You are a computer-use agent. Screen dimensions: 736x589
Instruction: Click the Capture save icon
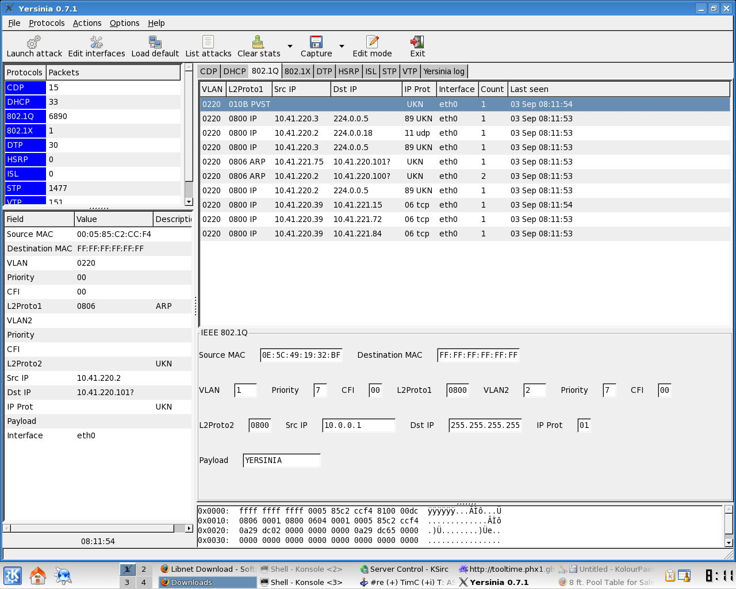click(316, 42)
